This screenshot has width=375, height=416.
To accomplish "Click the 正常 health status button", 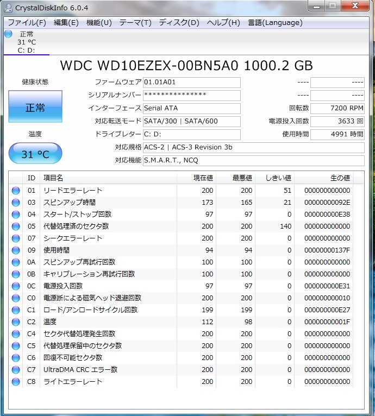I will [x=35, y=106].
